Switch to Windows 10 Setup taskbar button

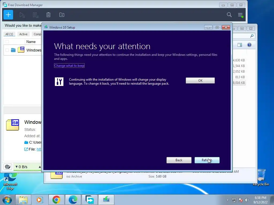click(x=106, y=200)
